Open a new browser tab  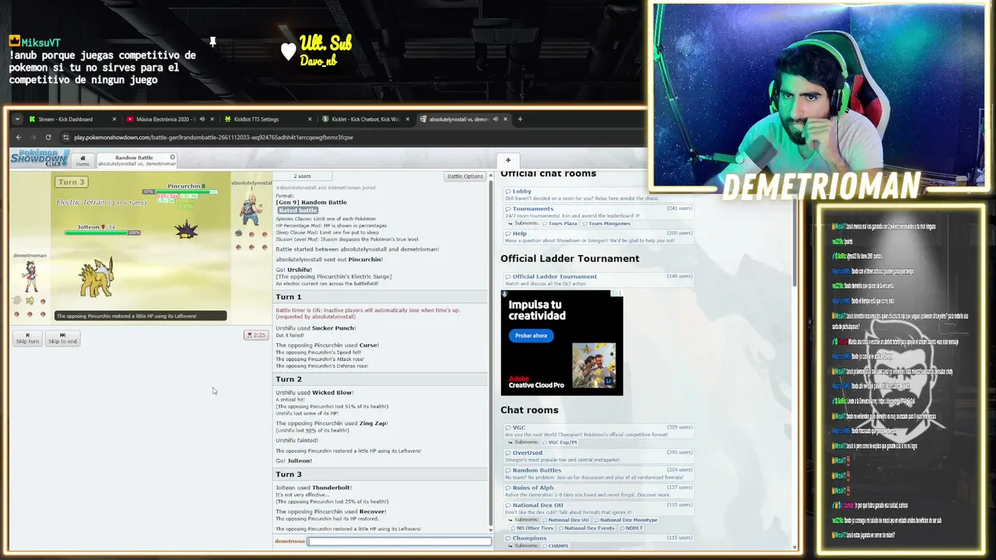pos(520,119)
